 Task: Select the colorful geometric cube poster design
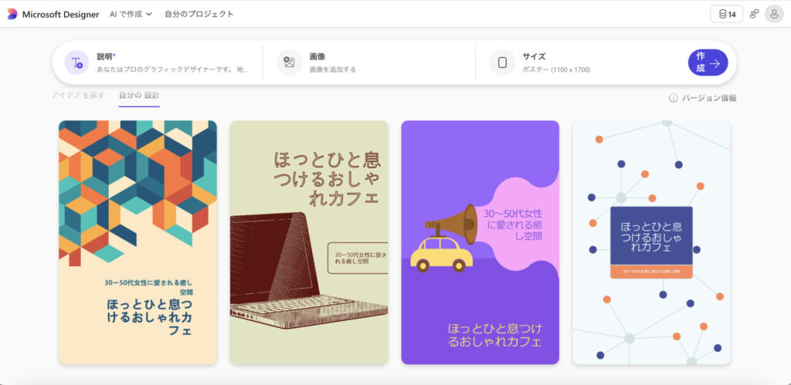click(137, 241)
